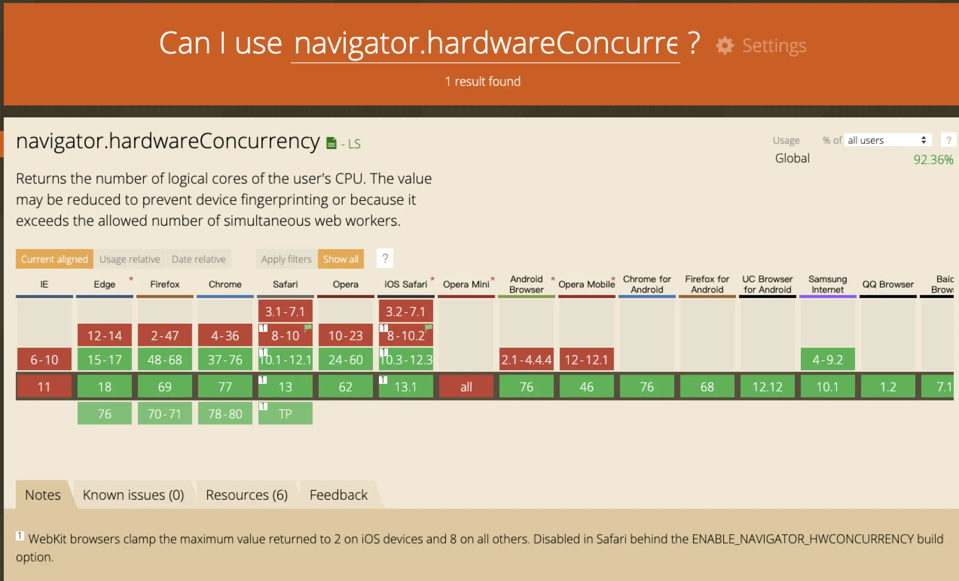Click the question mark beside Show all

(385, 259)
